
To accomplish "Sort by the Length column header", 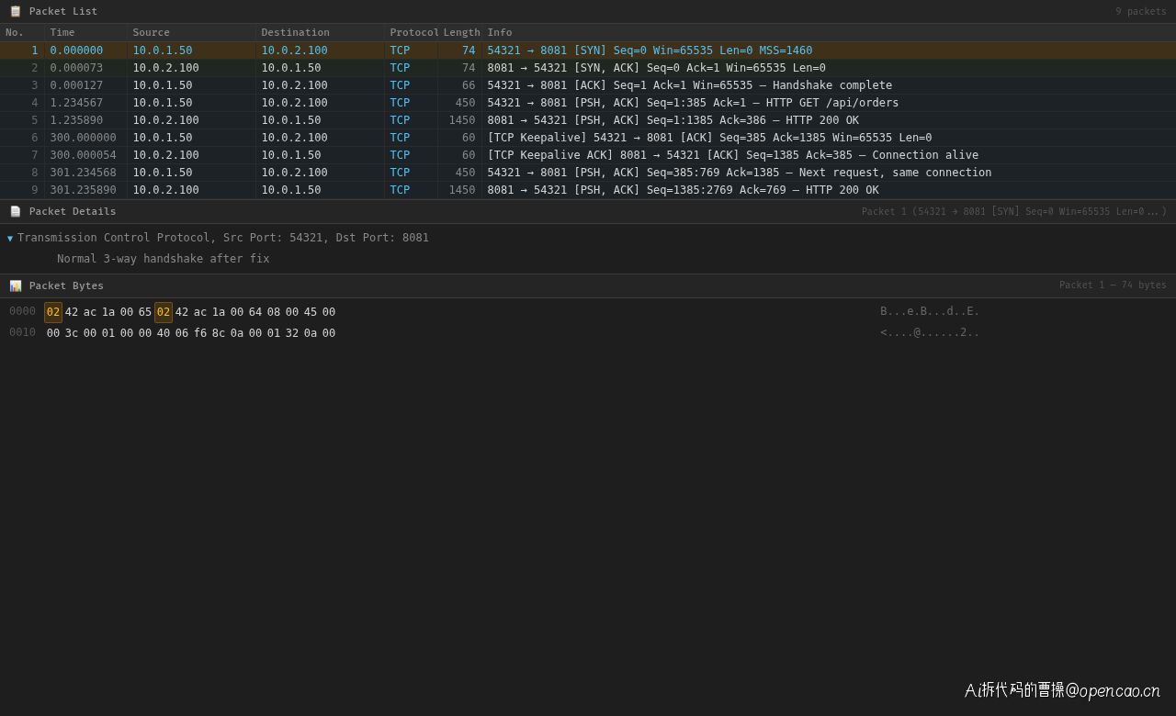I will (462, 33).
